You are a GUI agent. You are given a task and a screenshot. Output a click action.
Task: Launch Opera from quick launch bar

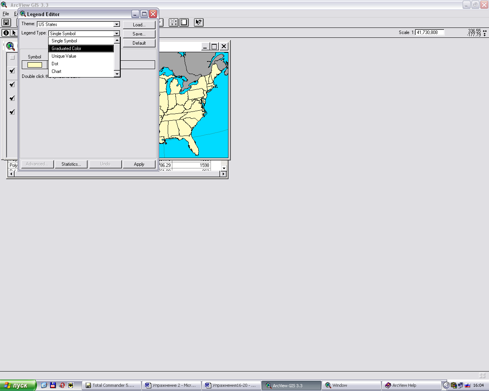62,385
